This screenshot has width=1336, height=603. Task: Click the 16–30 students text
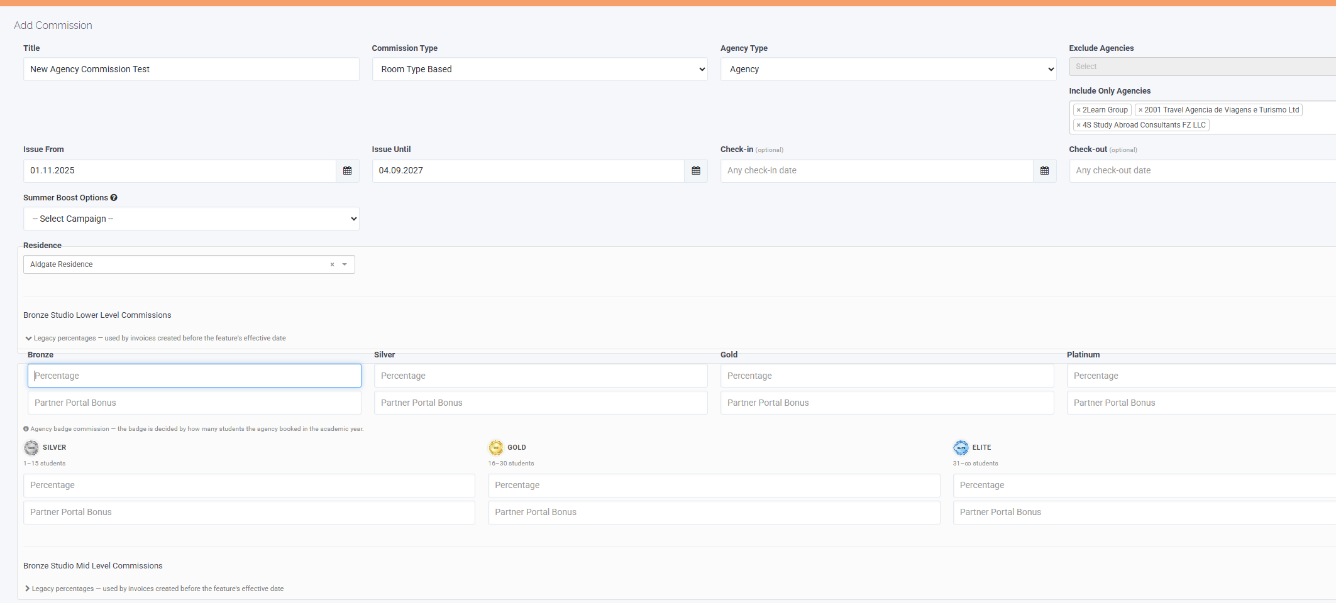point(511,464)
